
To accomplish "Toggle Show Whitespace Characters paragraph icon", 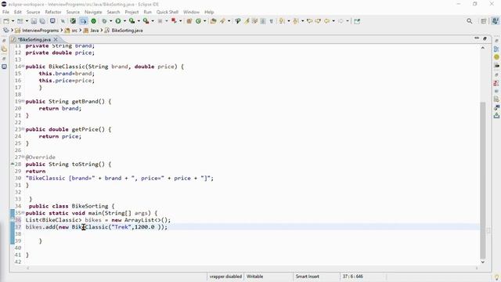I will tap(272, 21).
